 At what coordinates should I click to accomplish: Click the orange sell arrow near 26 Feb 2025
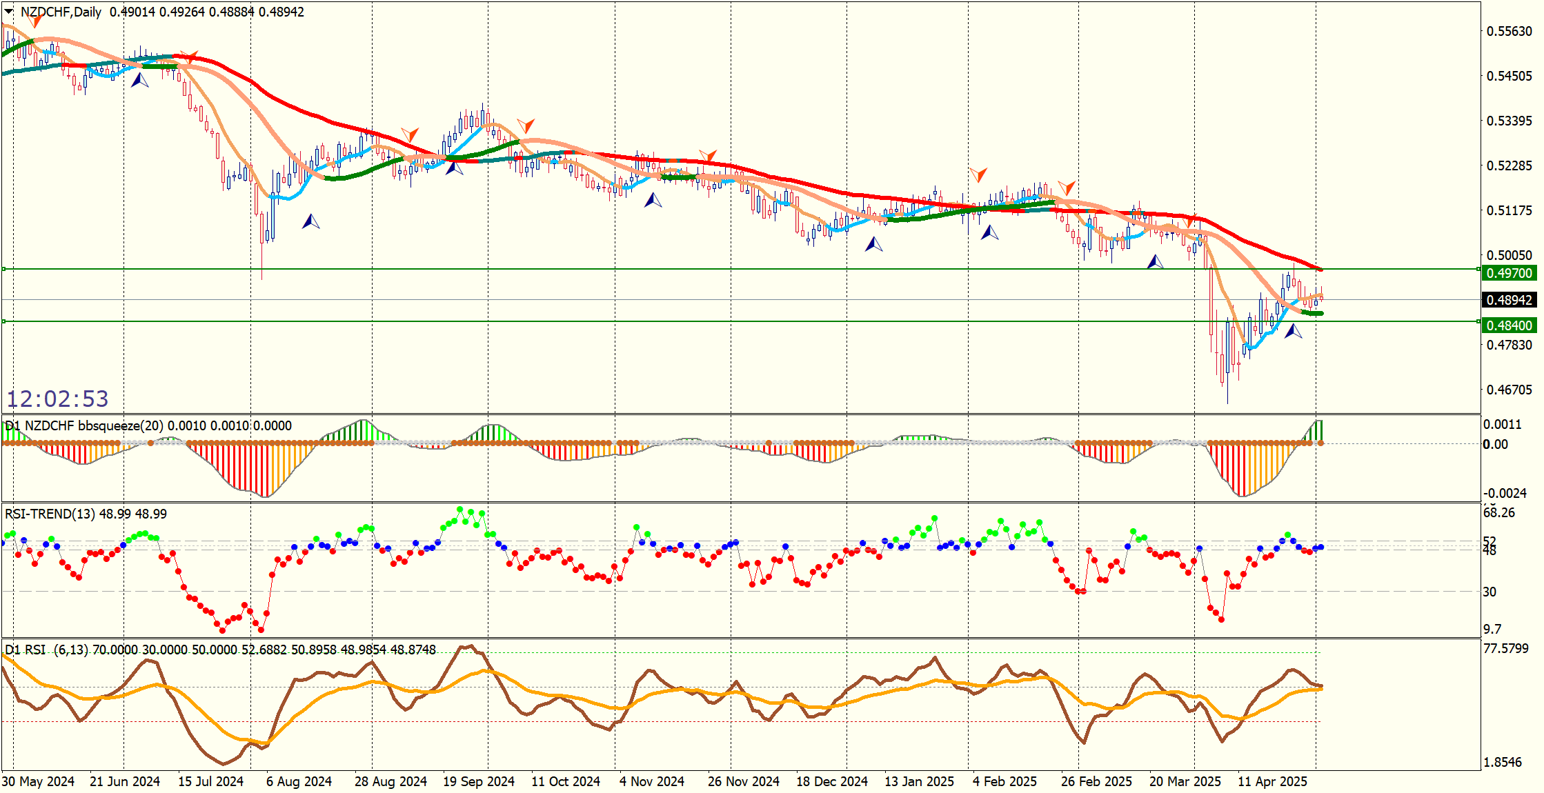1067,187
